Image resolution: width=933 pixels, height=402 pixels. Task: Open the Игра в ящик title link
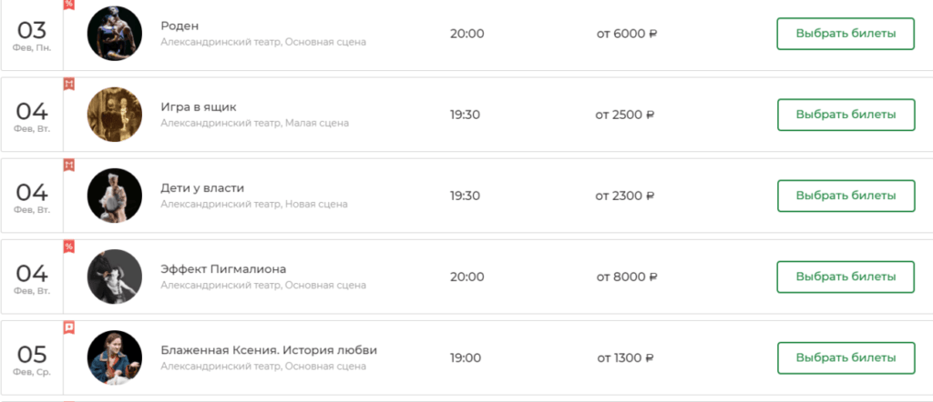point(199,106)
